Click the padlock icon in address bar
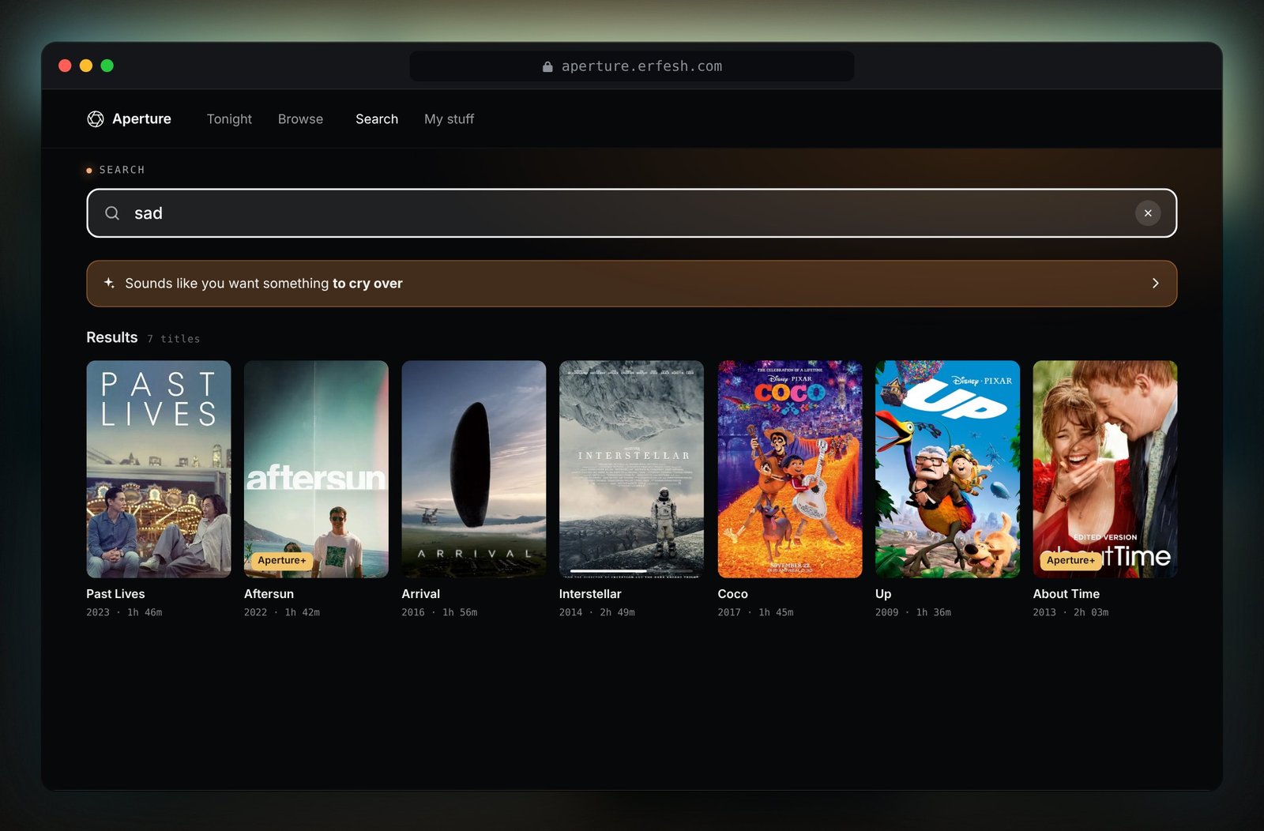Viewport: 1264px width, 831px height. pos(547,66)
